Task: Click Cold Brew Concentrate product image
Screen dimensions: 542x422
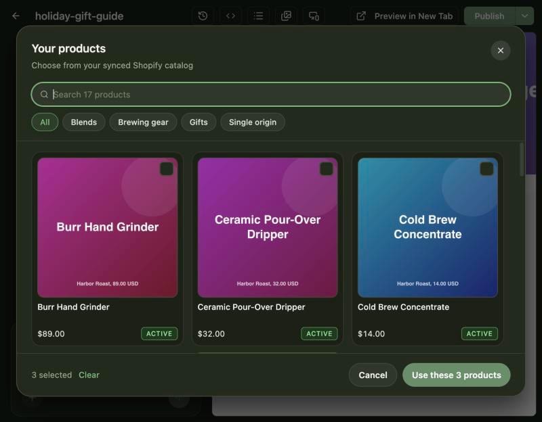Action: (428, 228)
